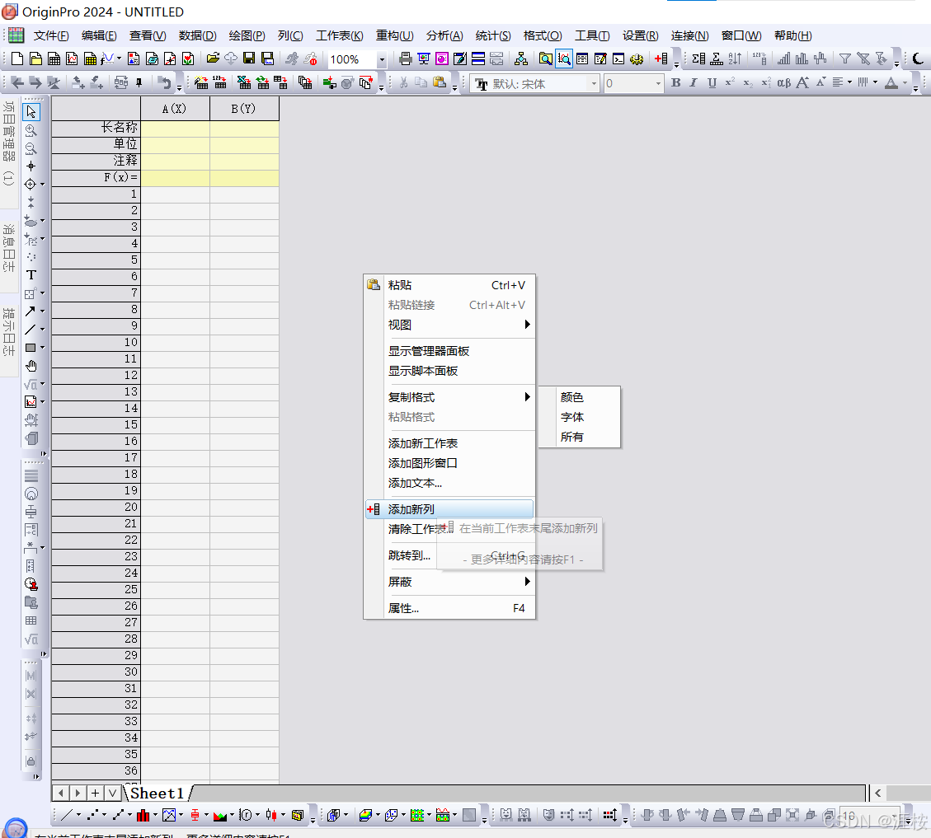Image resolution: width=931 pixels, height=838 pixels.
Task: Select the Zoom In tool
Action: coord(31,130)
